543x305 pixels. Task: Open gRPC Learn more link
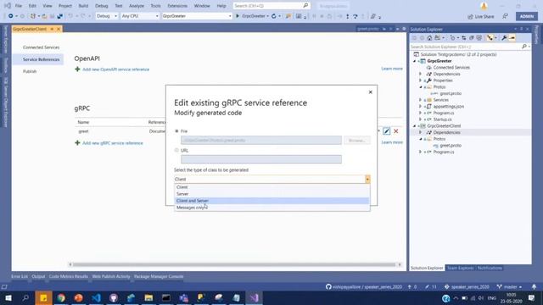[x=392, y=142]
